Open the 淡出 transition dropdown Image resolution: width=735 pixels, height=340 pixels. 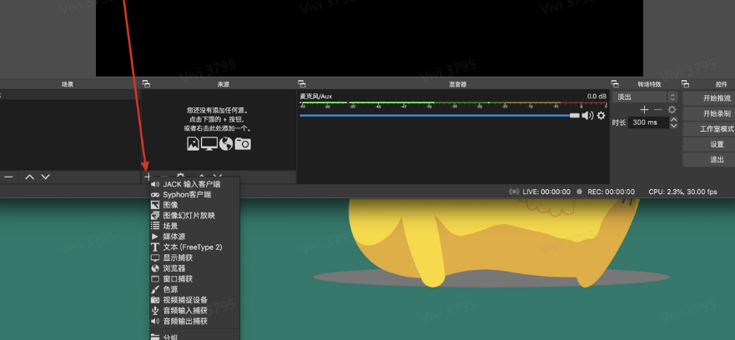click(x=645, y=97)
